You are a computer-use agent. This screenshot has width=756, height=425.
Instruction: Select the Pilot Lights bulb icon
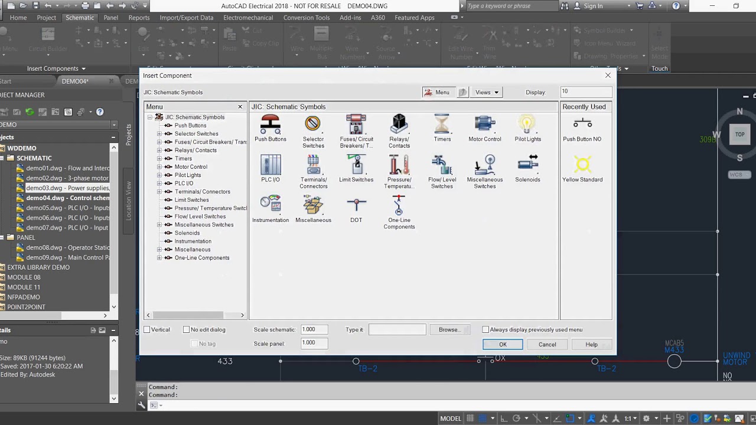point(527,129)
